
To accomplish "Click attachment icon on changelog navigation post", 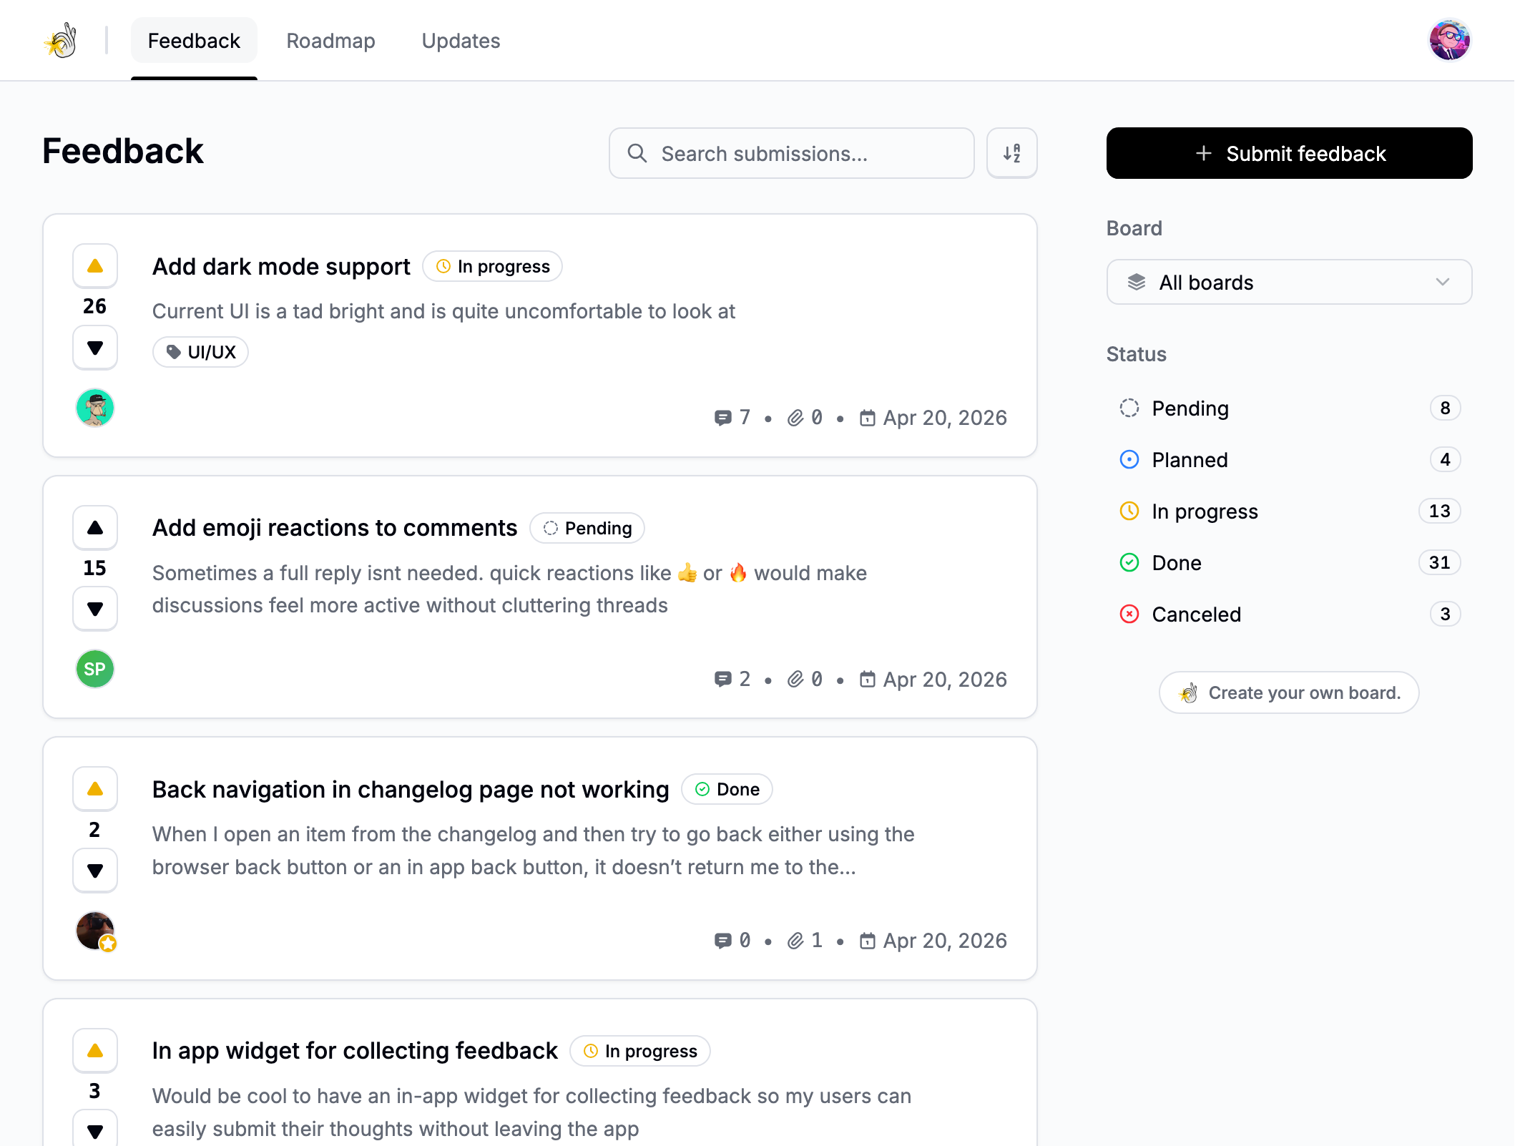I will point(795,941).
